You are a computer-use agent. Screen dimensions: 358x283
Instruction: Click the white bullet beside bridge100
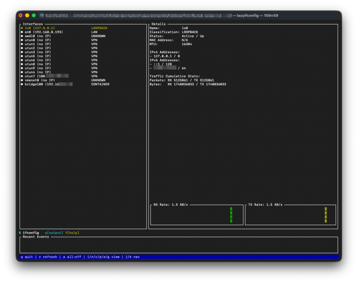tap(22, 84)
